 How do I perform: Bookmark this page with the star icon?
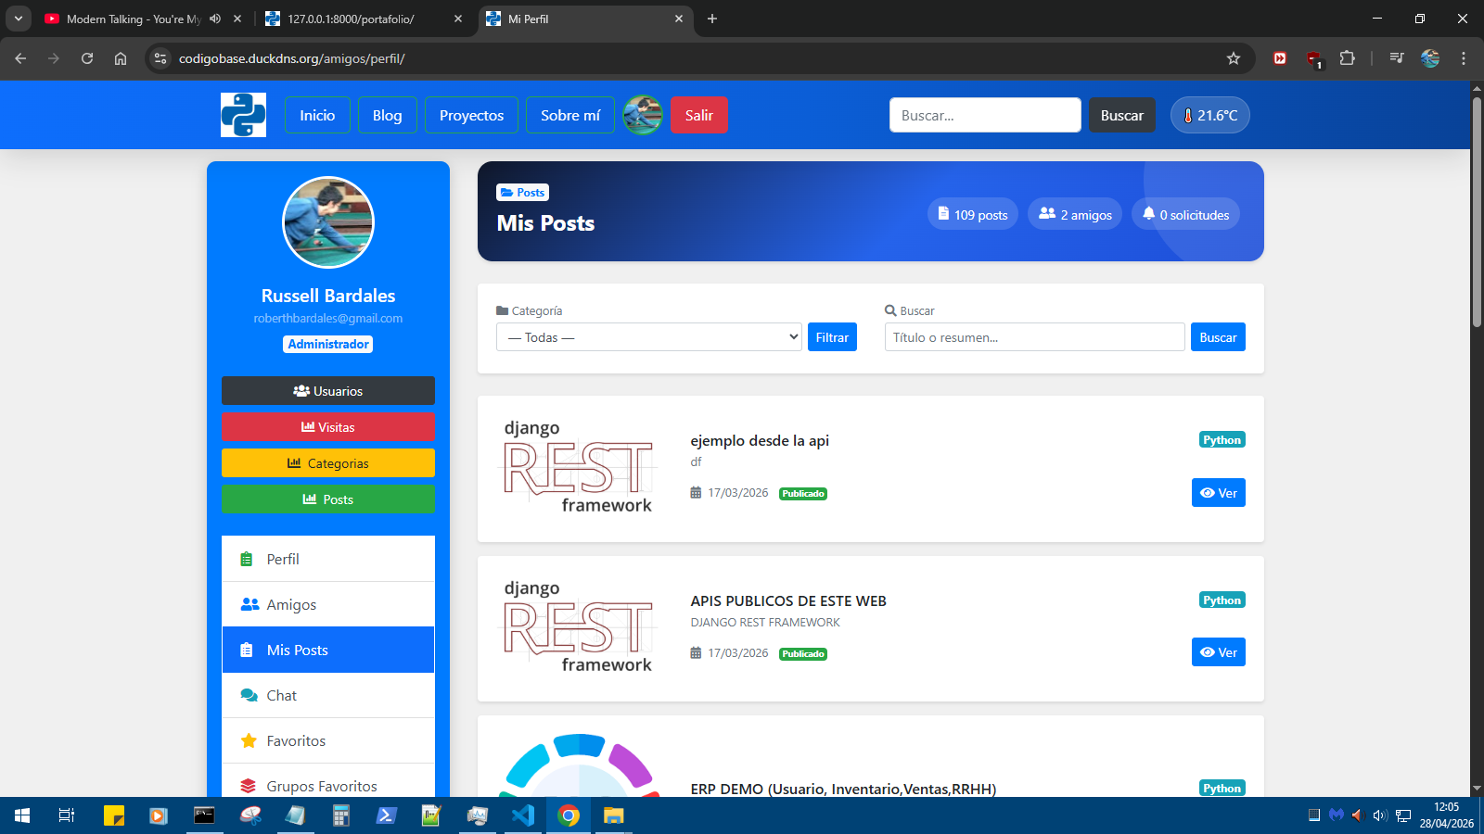point(1234,58)
